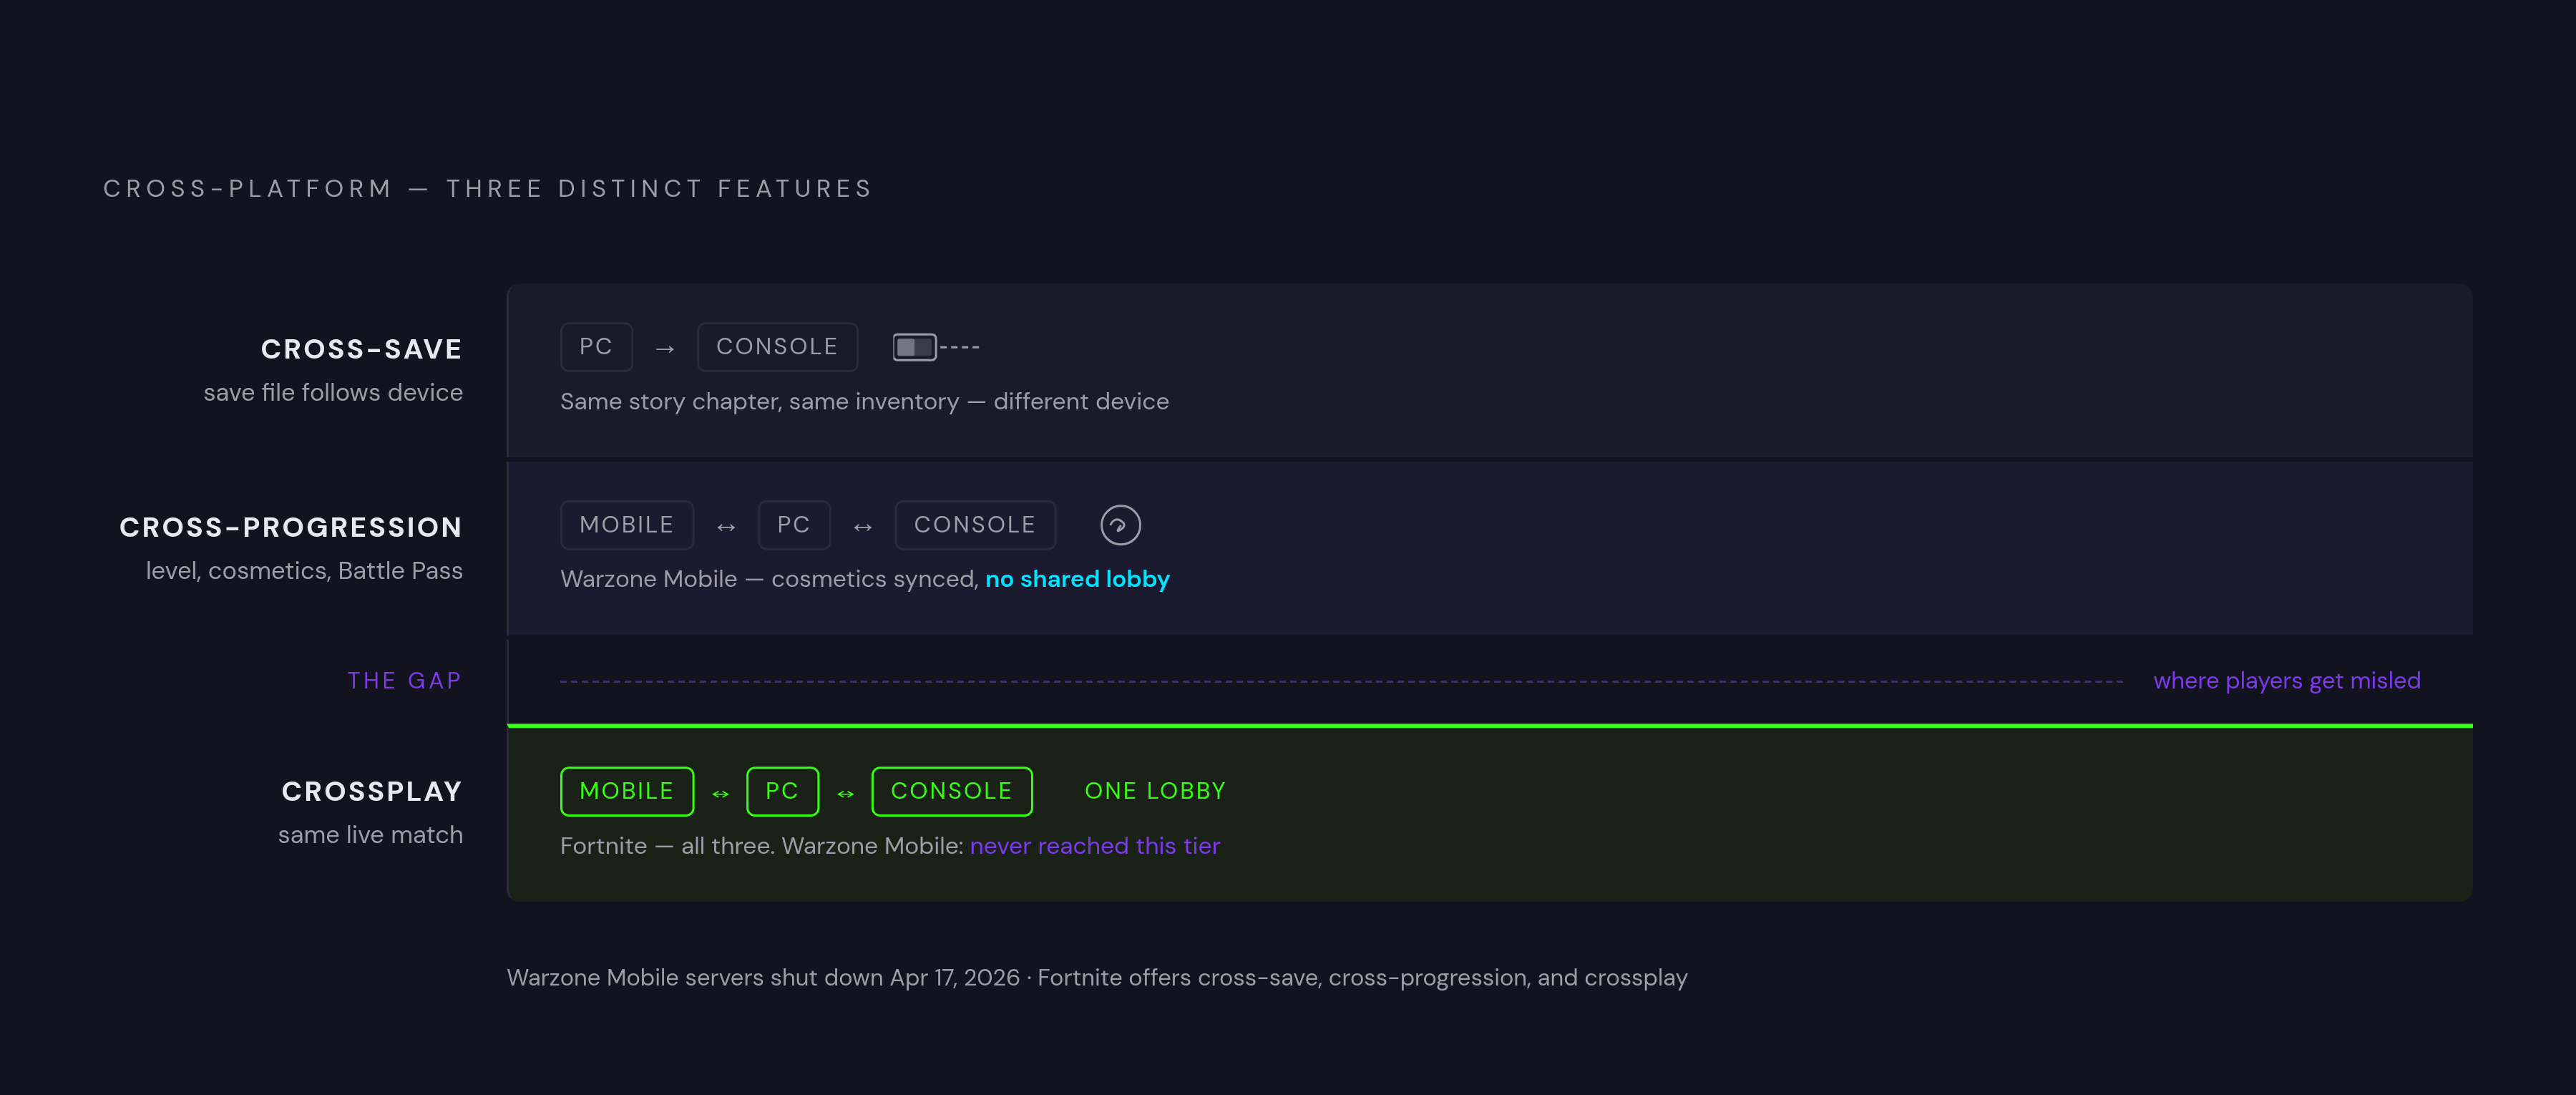The height and width of the screenshot is (1095, 2576).
Task: Click the cyan 'no shared lobby' text
Action: [1077, 579]
